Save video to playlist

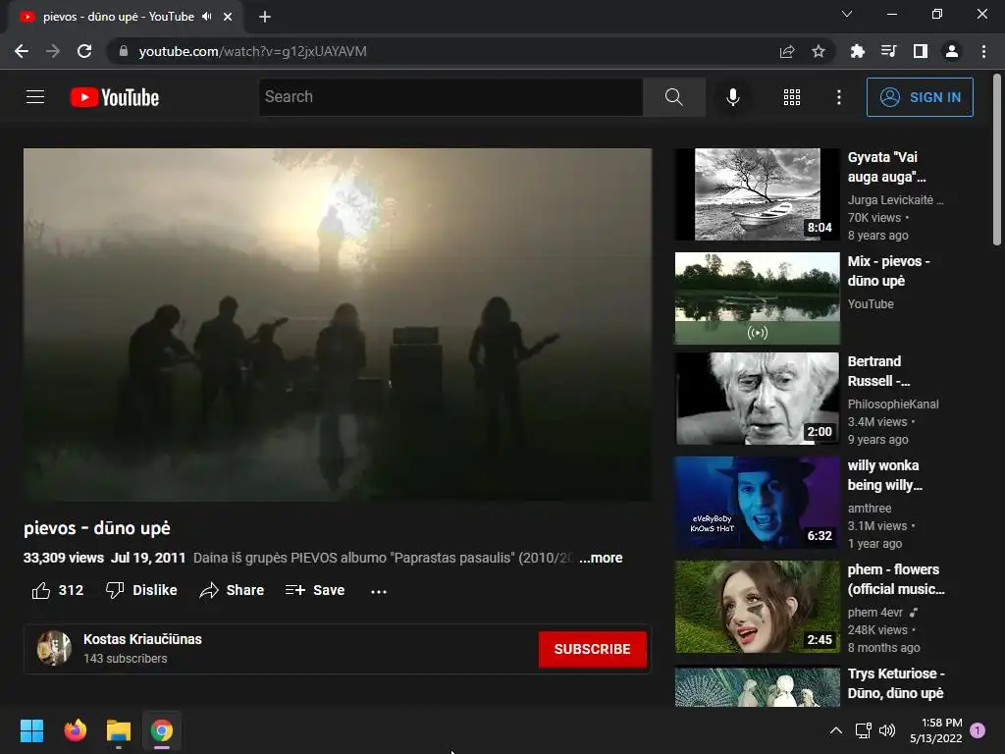315,590
